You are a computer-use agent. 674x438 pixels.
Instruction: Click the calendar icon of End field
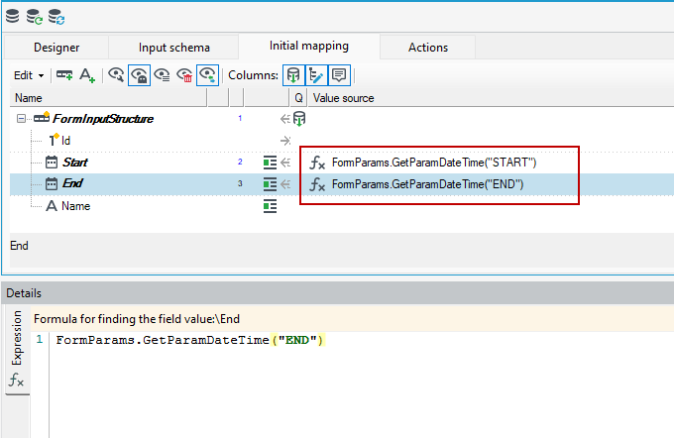pyautogui.click(x=52, y=183)
